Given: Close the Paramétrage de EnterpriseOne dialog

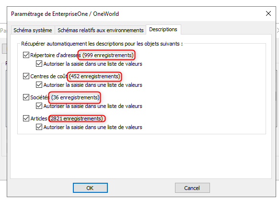Looking at the screenshot, I should point(268,13).
